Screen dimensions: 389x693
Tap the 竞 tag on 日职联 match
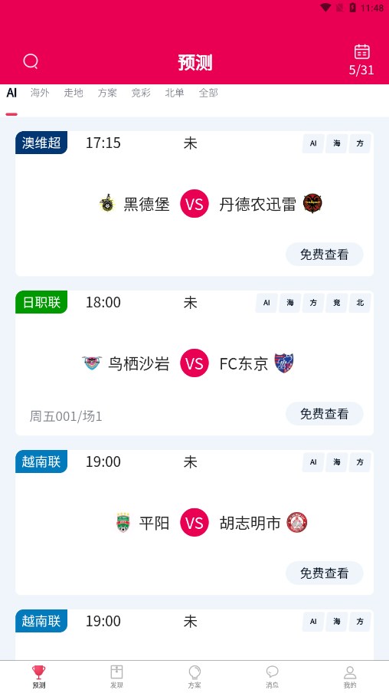[x=337, y=303]
